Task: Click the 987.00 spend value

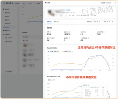Action: pos(49,34)
